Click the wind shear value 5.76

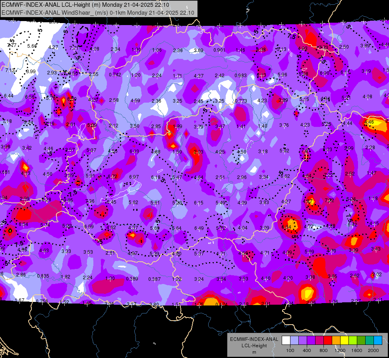51,98
